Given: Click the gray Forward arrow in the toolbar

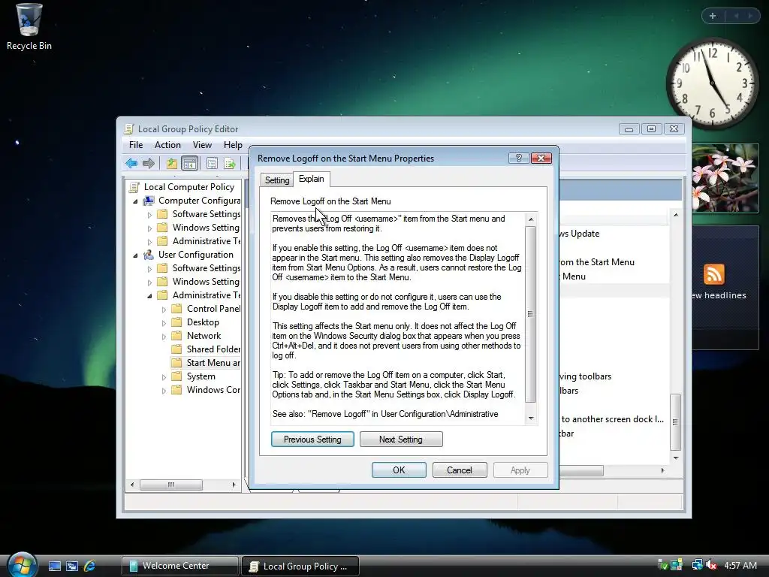Looking at the screenshot, I should 149,163.
